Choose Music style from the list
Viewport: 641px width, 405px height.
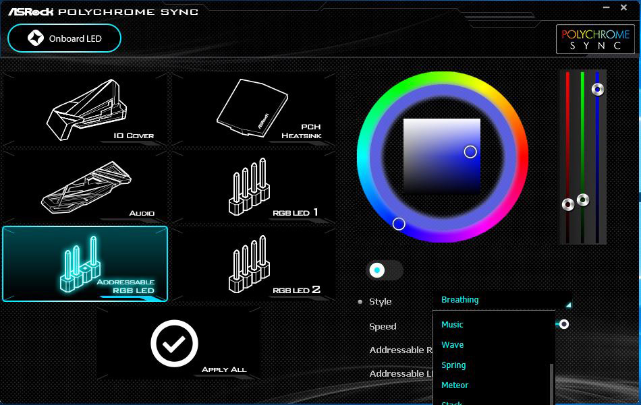[x=452, y=325]
